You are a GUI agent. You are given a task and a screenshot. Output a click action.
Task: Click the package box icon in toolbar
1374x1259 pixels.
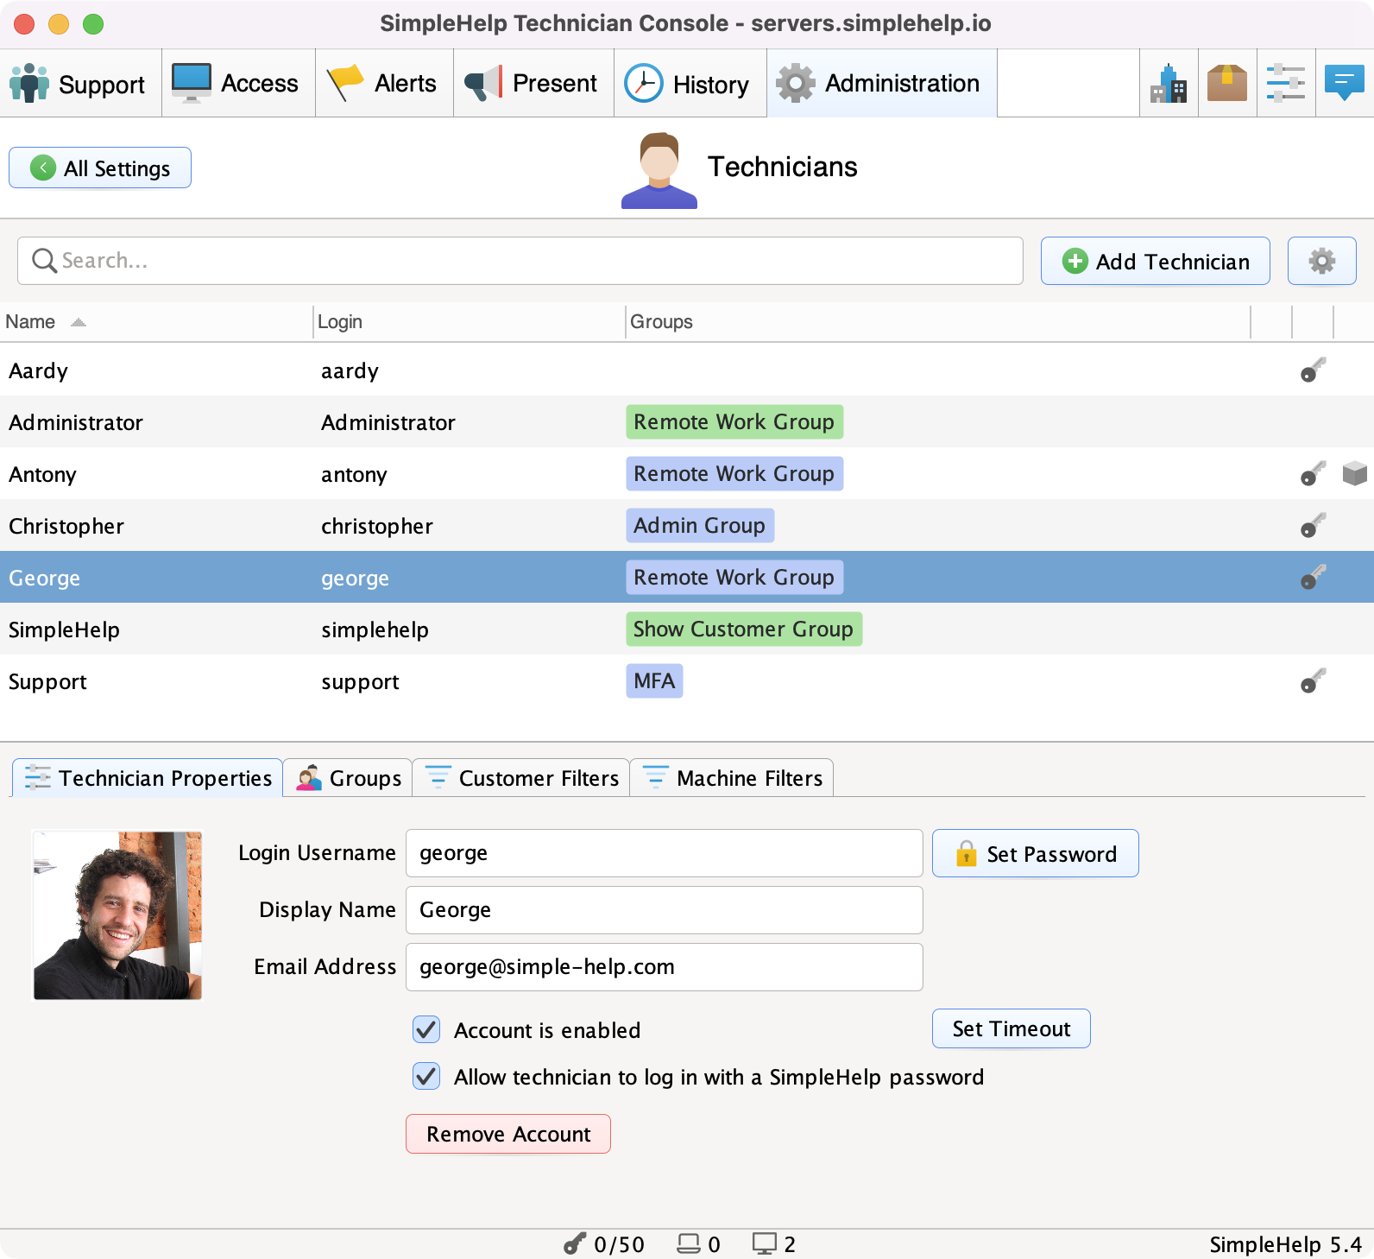1227,84
